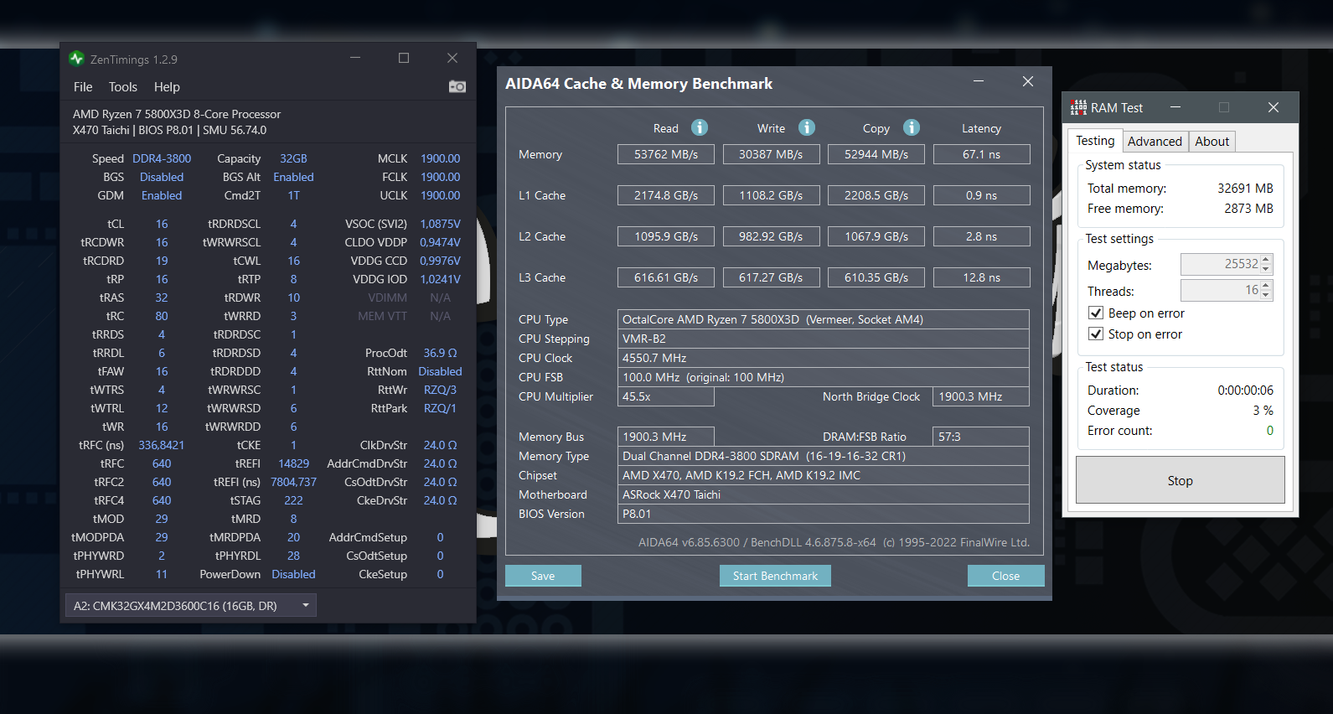Switch to the About tab in RAM Test
Screen dimensions: 1333x714
click(1212, 141)
